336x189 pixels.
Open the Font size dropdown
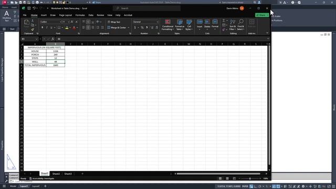point(69,22)
